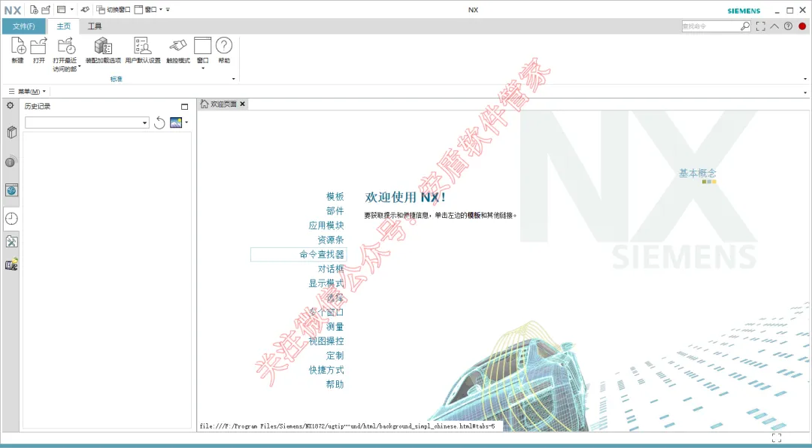Open the info broadcast icon in the sidebar
812x448 pixels.
pyautogui.click(x=11, y=162)
